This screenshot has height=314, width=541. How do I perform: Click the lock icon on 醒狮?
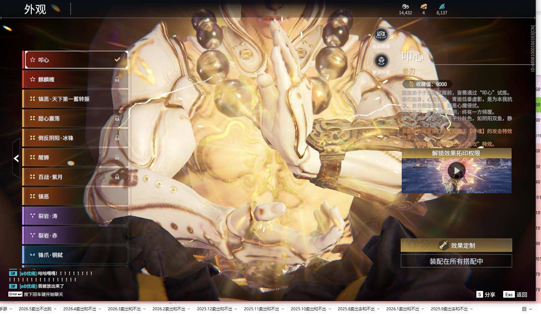117,157
